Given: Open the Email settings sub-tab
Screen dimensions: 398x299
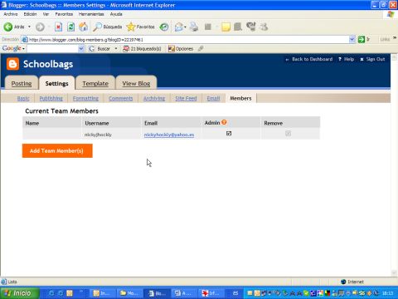Looking at the screenshot, I should pyautogui.click(x=213, y=98).
